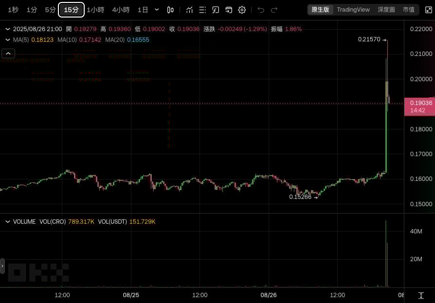Image resolution: width=435 pixels, height=303 pixels.
Task: Select the 1小時 timeframe
Action: point(95,10)
